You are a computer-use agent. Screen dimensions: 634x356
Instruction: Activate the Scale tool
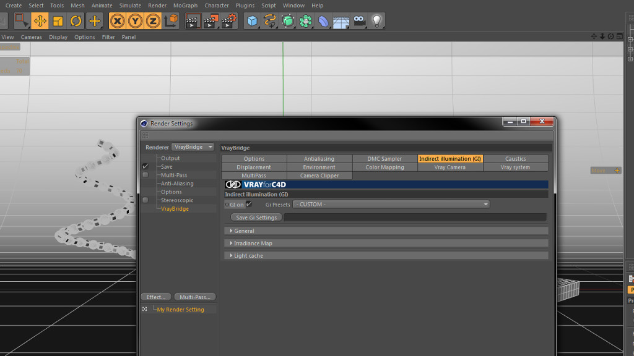[x=58, y=20]
